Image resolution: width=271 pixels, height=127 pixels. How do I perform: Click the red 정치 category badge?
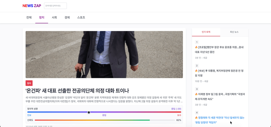[x=29, y=83]
